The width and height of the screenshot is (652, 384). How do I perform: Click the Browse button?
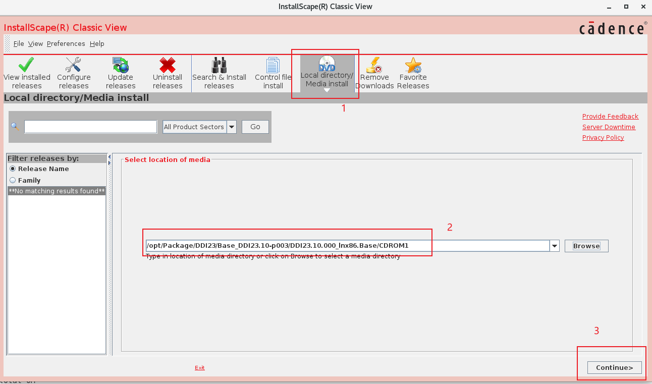pos(586,246)
